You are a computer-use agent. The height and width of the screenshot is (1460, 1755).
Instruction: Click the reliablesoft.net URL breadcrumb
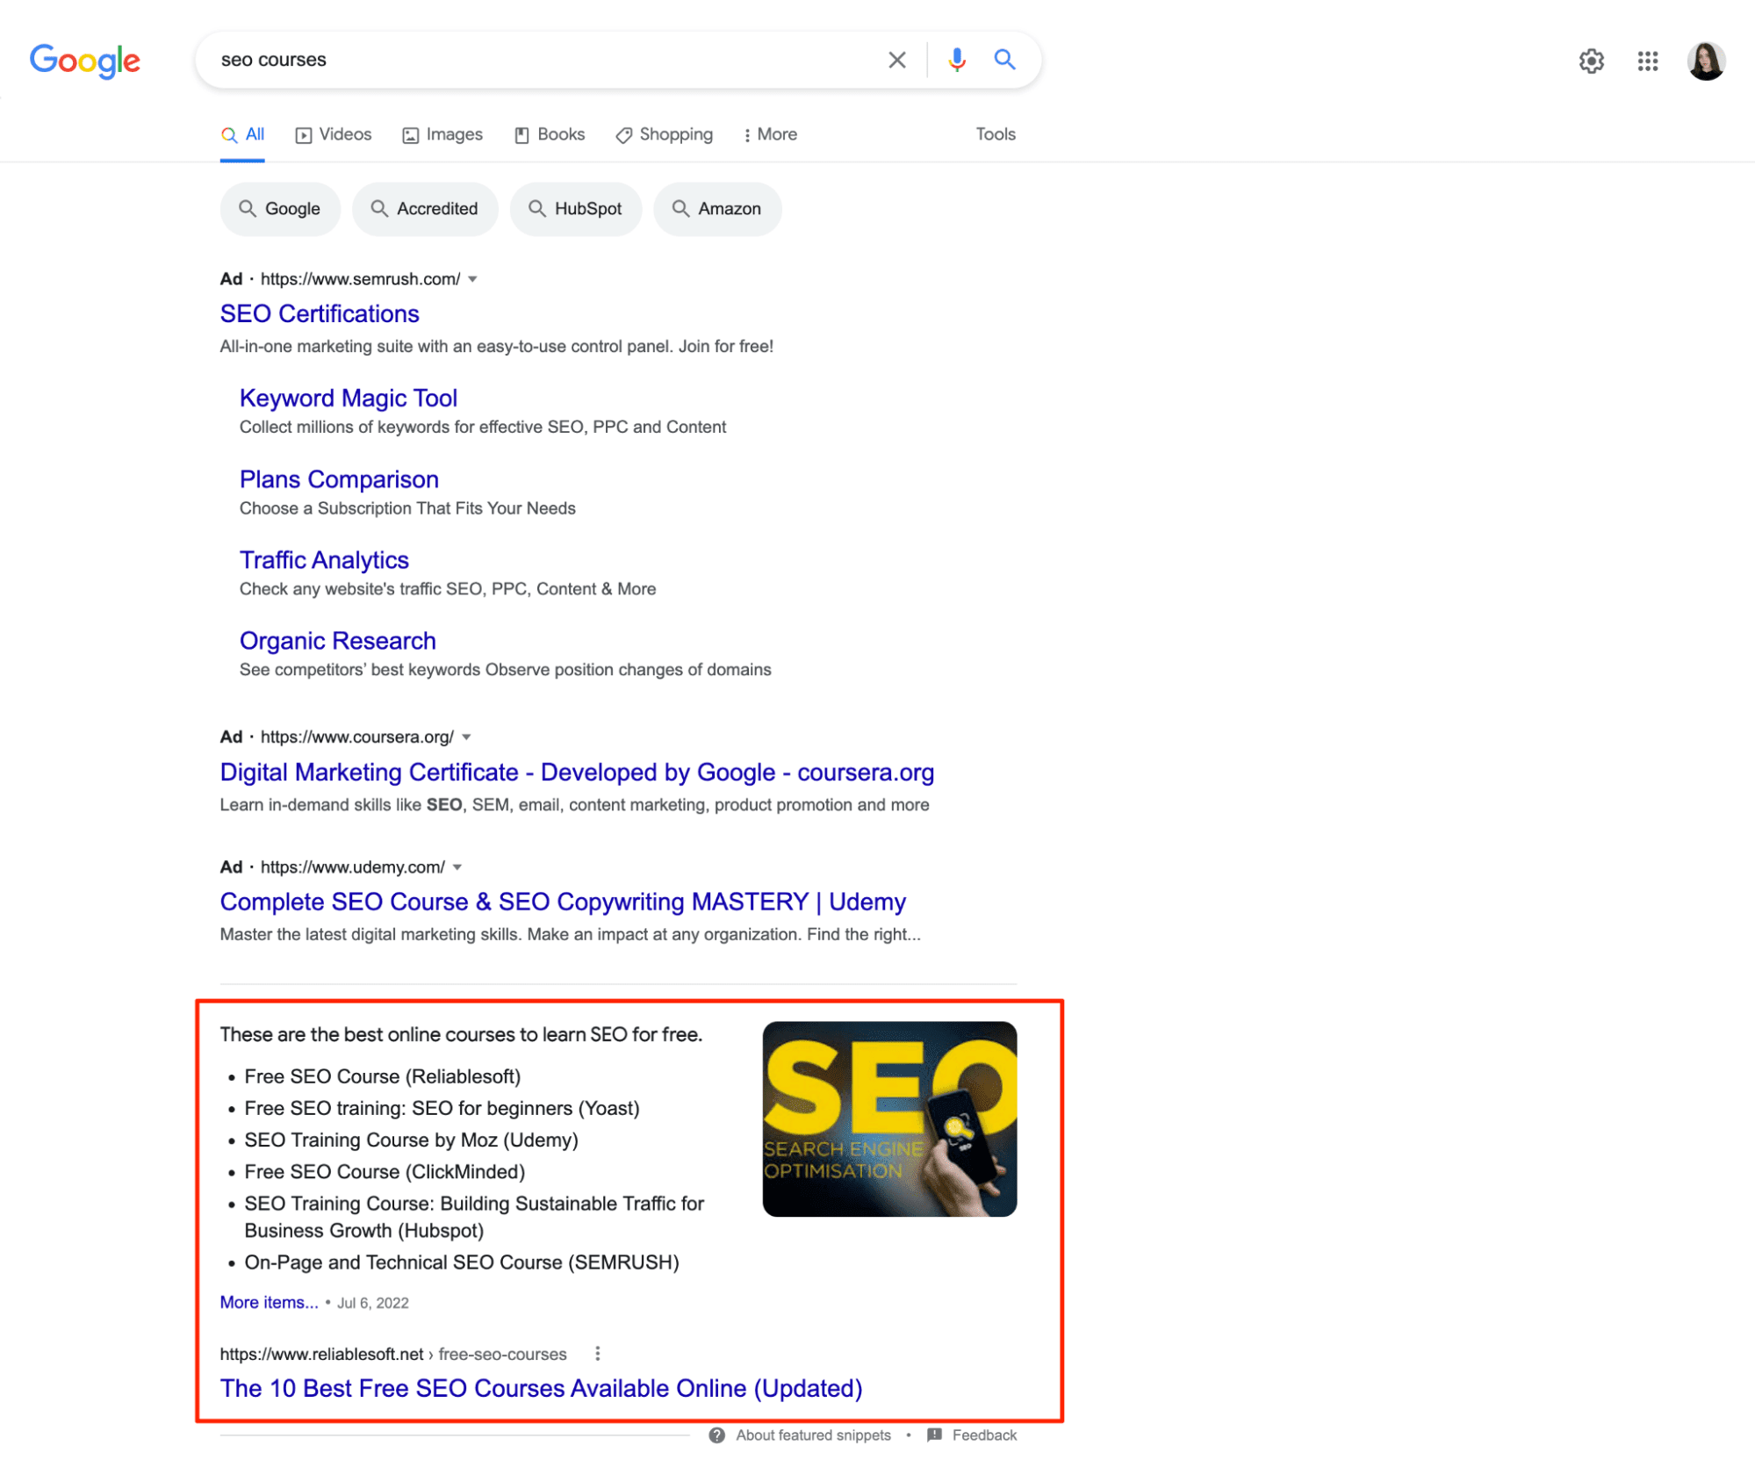point(393,1354)
